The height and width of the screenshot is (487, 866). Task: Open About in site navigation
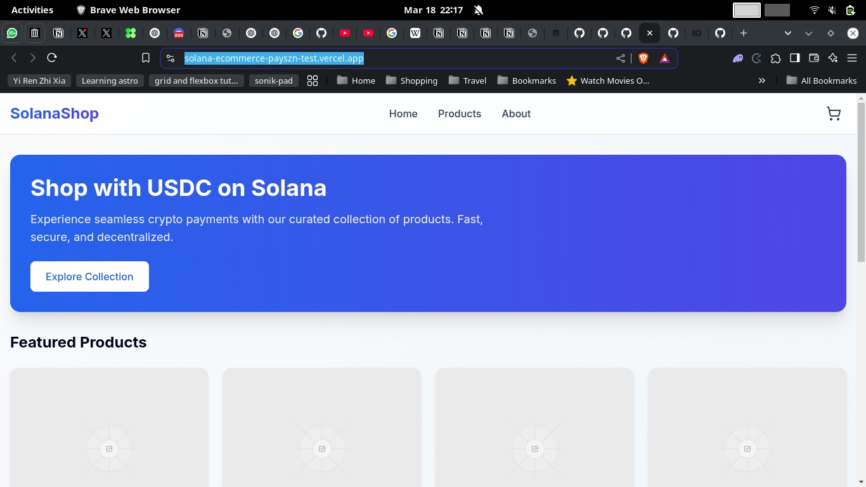516,114
